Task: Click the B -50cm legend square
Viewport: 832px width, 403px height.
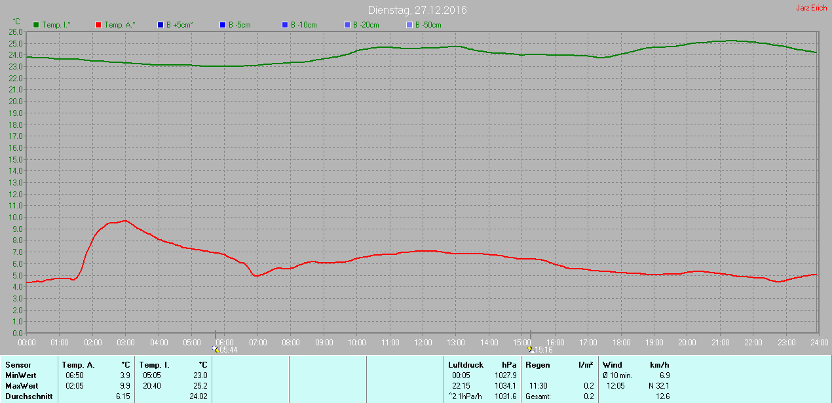Action: (x=409, y=25)
